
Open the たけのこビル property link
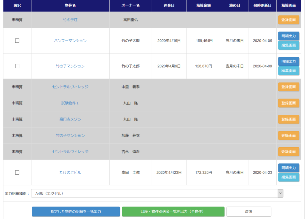(x=70, y=173)
